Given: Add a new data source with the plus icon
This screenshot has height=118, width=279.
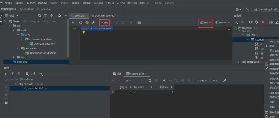Looking at the screenshot, I should coord(236,22).
